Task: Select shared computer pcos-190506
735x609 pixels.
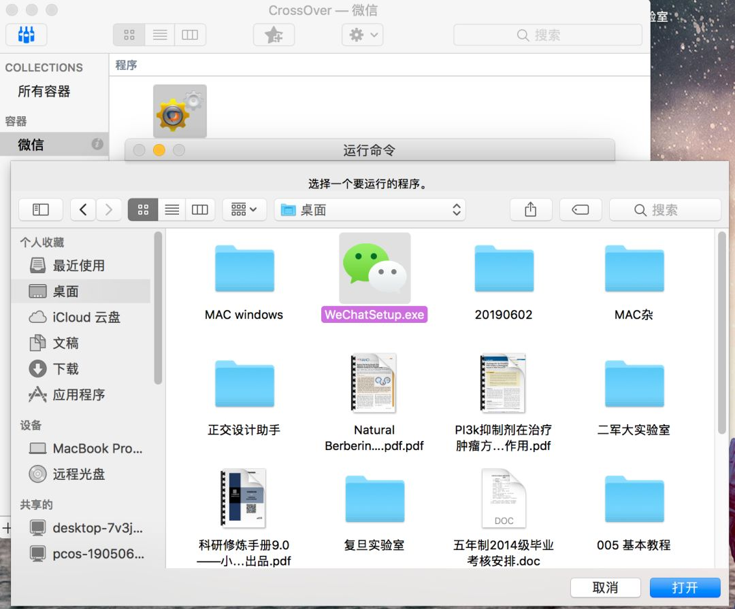Action: 80,554
